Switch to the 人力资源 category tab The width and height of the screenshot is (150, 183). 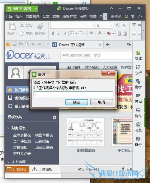[110, 67]
